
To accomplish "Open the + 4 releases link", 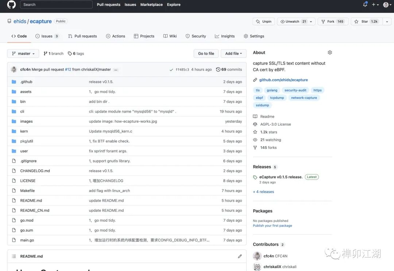I will pyautogui.click(x=263, y=192).
